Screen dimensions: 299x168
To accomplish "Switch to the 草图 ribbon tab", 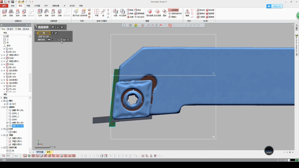I will tap(28, 6).
